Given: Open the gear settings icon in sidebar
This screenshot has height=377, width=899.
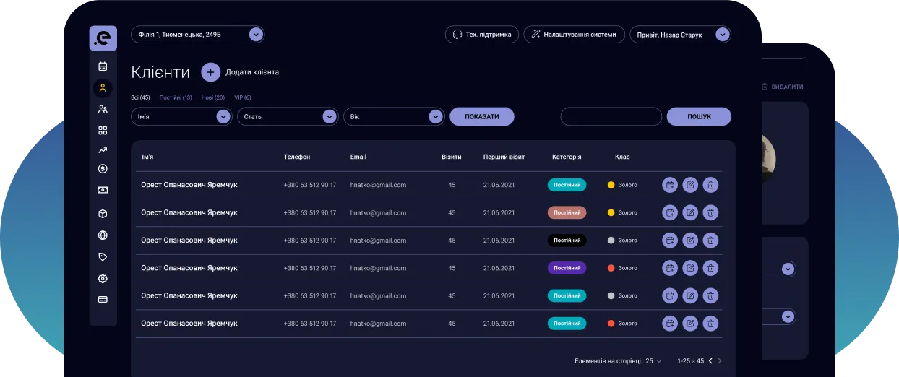Looking at the screenshot, I should [103, 279].
